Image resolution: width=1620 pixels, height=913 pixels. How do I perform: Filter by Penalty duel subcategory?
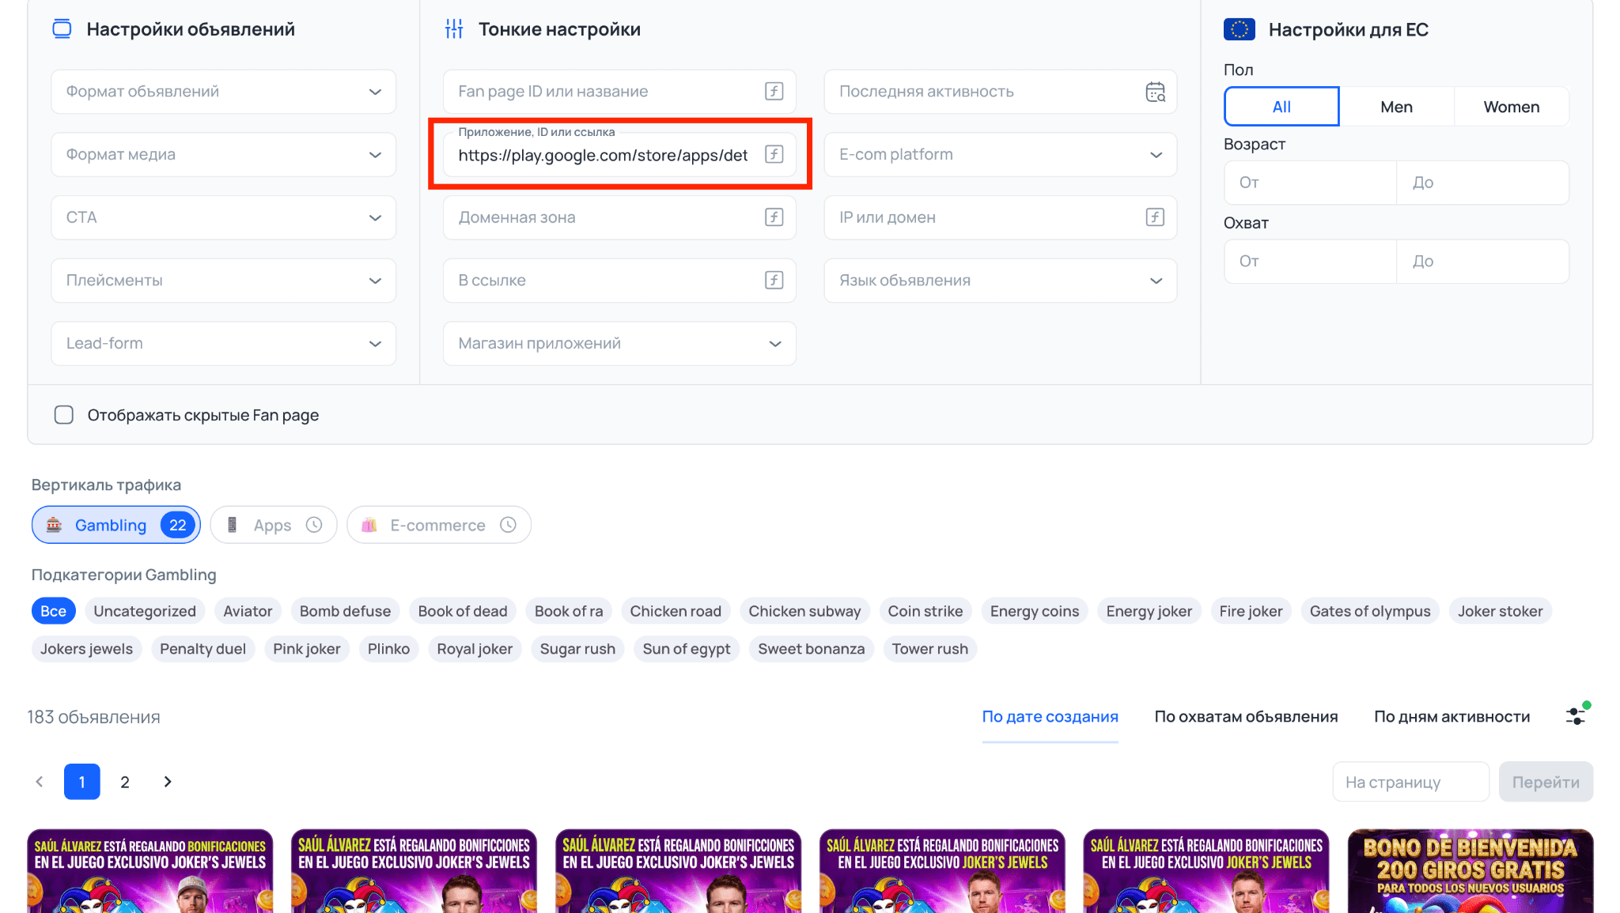click(202, 649)
